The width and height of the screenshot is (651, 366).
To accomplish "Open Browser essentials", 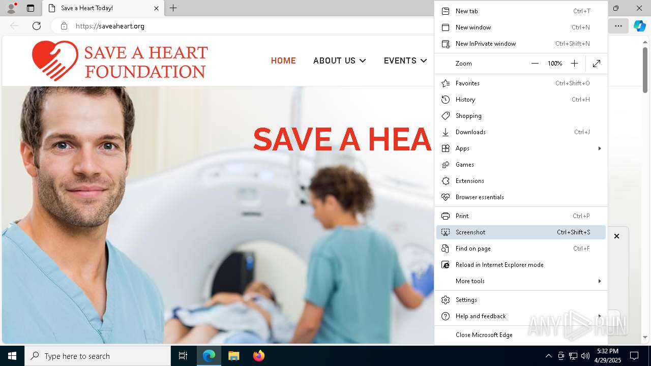I will [521, 197].
